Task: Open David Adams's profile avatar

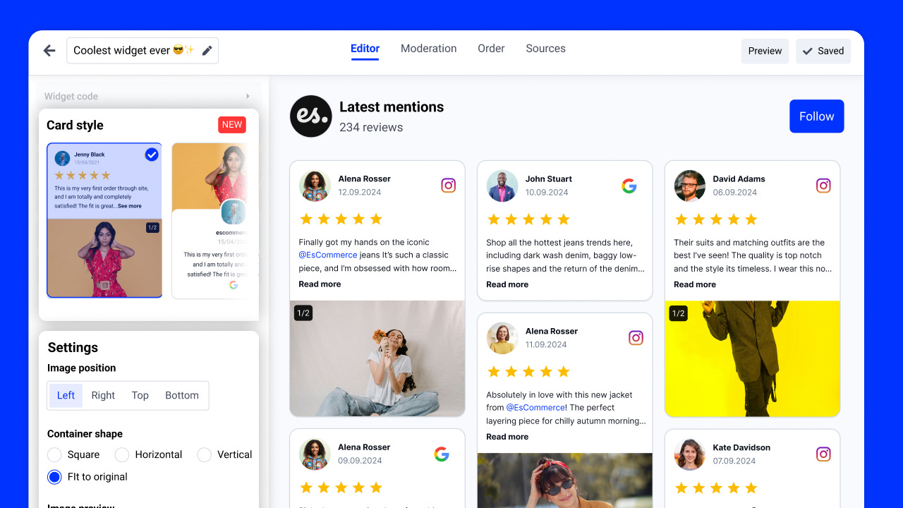Action: (690, 186)
